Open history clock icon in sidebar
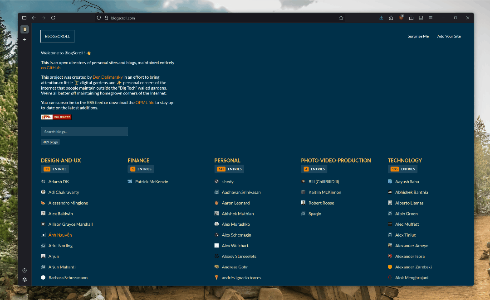This screenshot has height=300, width=490. (24, 271)
